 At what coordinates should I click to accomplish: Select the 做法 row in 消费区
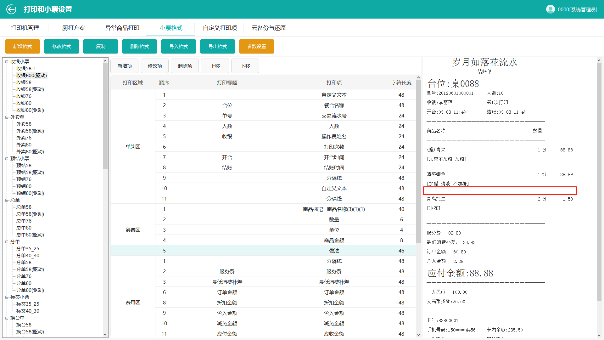pyautogui.click(x=286, y=251)
